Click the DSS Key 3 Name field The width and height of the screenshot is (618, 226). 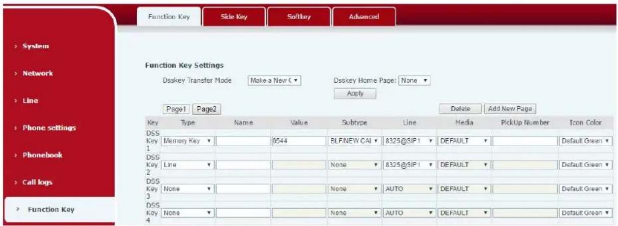[x=242, y=189]
